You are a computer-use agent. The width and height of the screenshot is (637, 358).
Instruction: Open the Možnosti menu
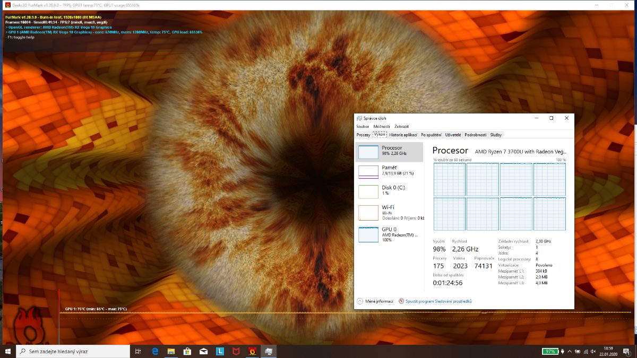coord(381,126)
